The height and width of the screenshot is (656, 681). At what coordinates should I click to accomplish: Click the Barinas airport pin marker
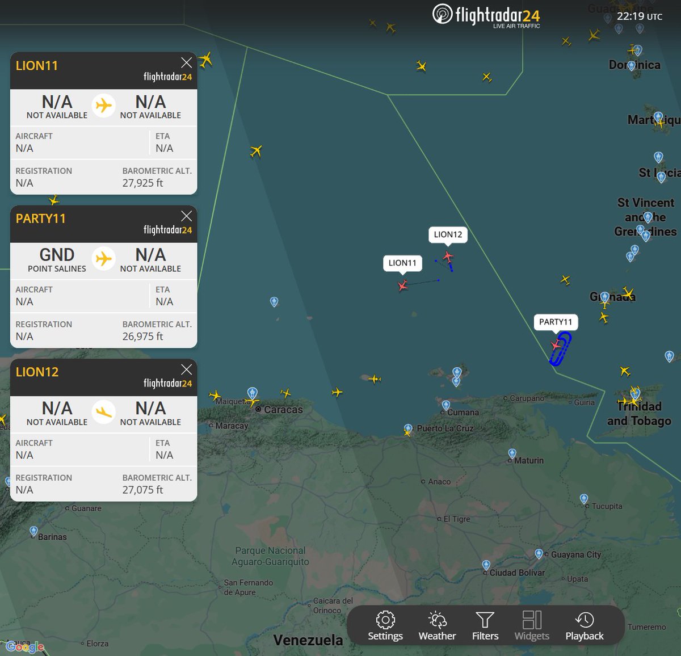33,532
